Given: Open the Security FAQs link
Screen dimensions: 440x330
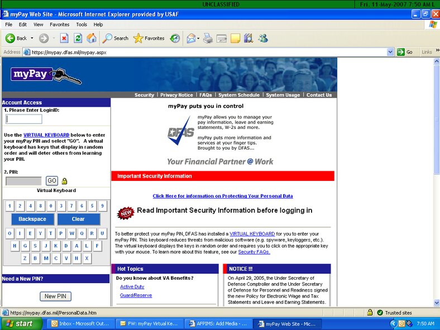Looking at the screenshot, I should (254, 252).
